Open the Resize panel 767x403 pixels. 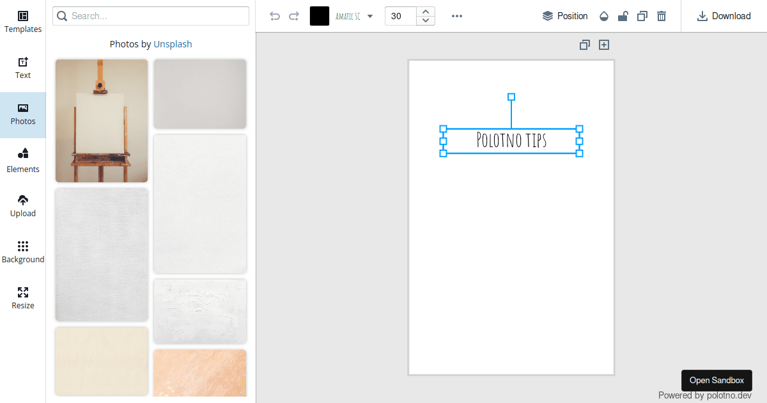coord(23,297)
